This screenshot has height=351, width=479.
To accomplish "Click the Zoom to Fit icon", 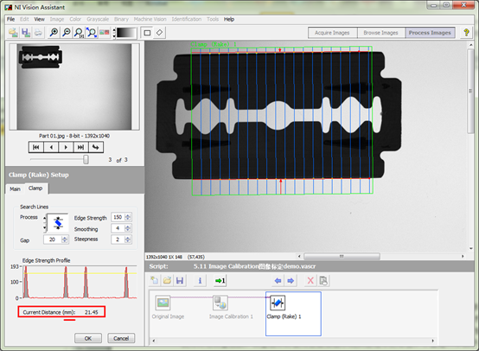I will coord(92,32).
